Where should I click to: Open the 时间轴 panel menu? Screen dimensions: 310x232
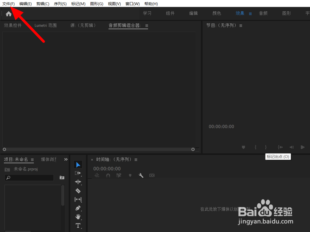point(136,160)
